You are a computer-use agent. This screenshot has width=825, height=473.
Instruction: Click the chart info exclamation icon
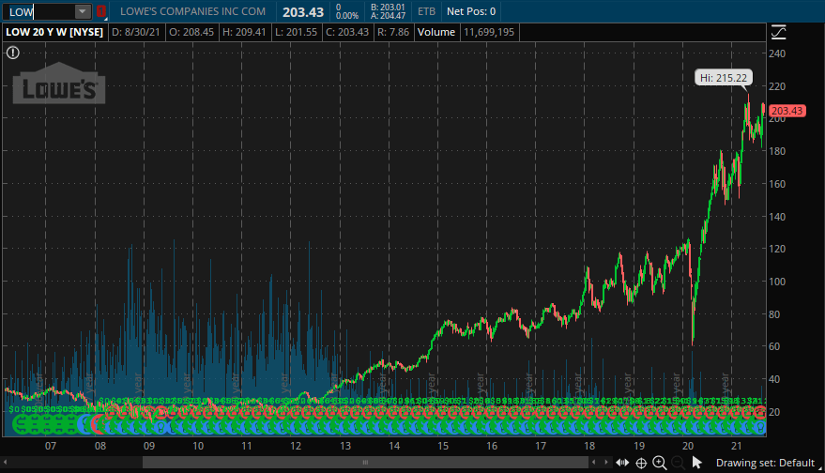[12, 53]
